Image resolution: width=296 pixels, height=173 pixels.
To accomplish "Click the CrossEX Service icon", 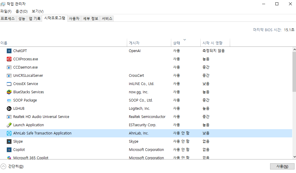I will tap(9, 84).
